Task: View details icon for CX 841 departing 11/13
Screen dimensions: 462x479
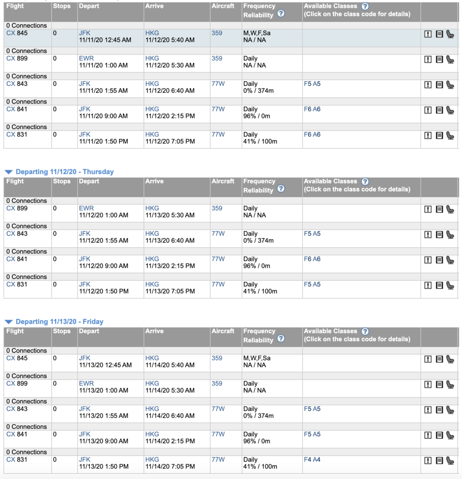Action: (x=439, y=435)
